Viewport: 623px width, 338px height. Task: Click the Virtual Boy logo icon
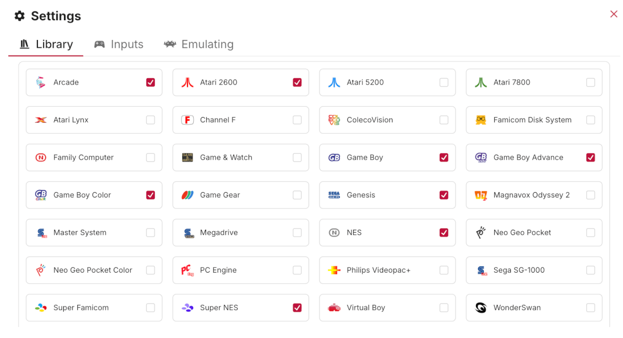[334, 307]
